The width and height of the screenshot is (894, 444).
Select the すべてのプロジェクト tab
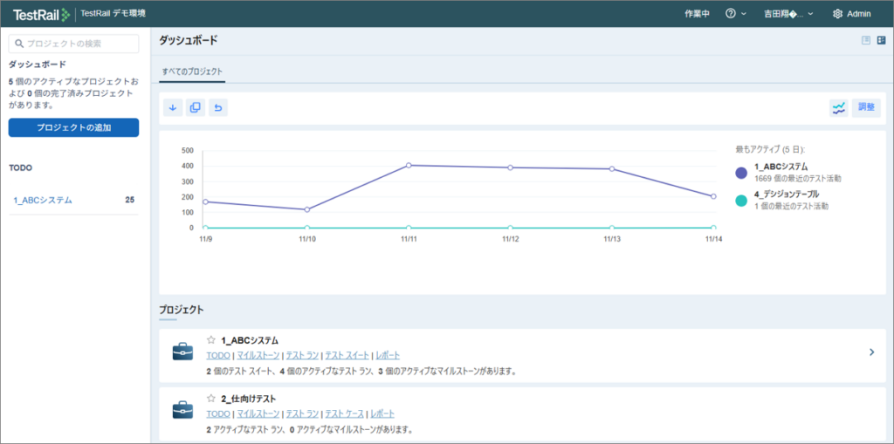click(192, 71)
